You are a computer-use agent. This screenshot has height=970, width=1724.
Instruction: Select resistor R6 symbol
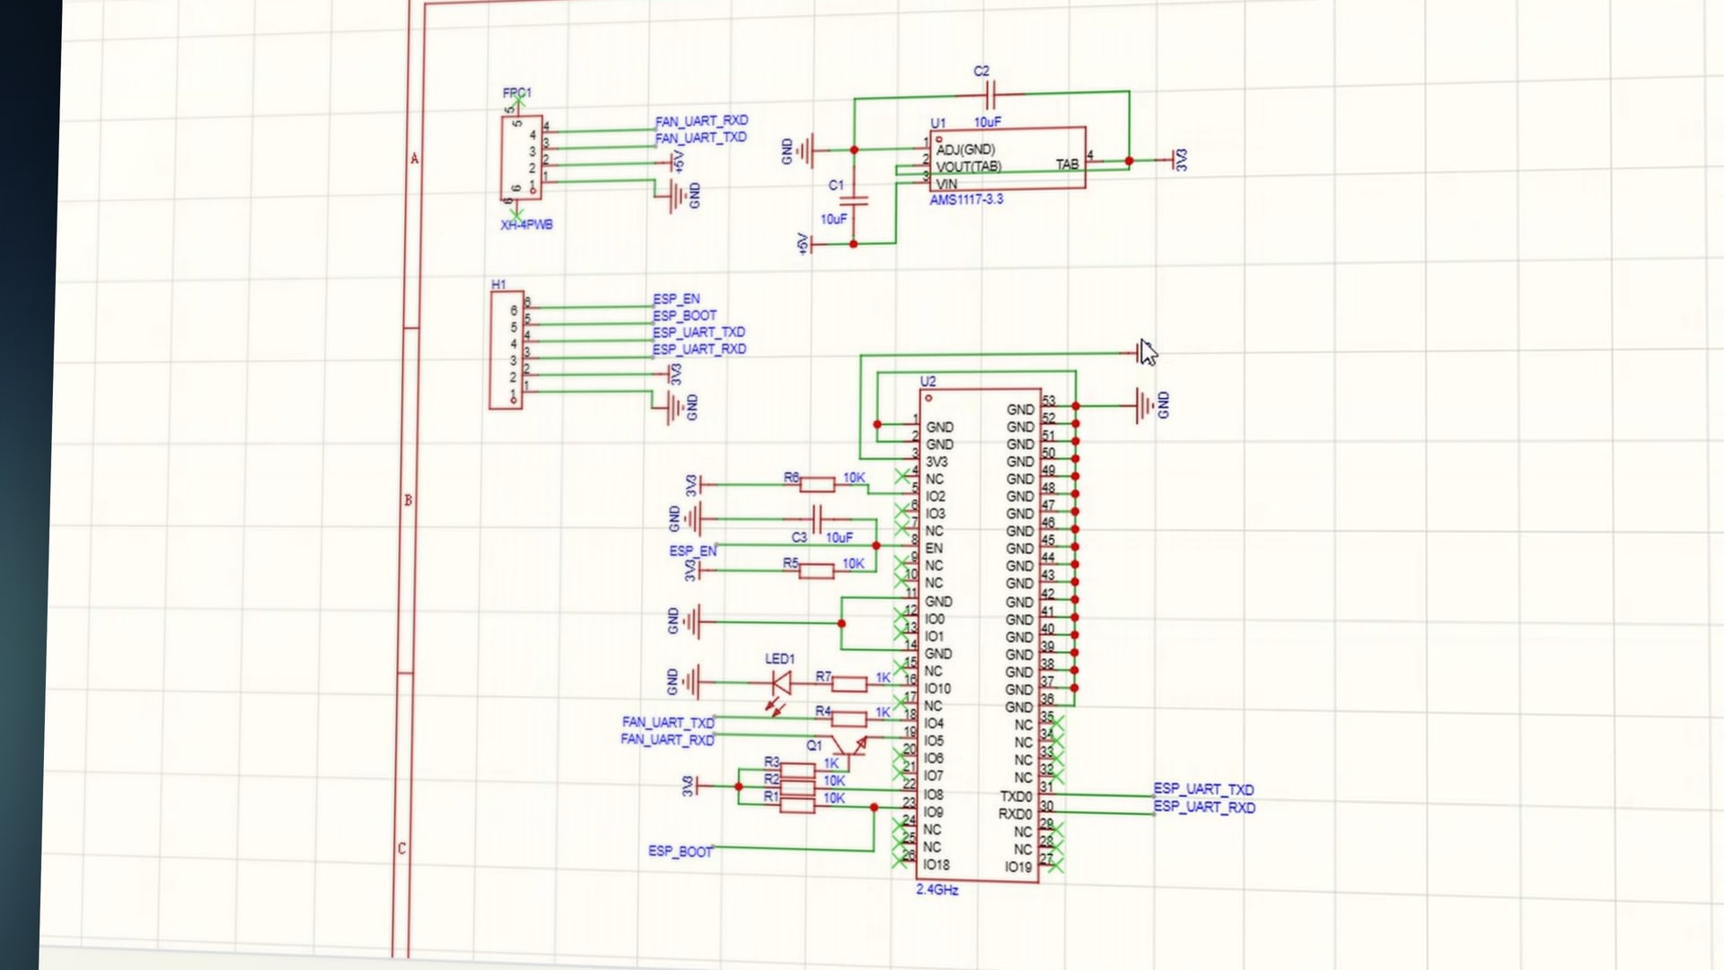click(x=816, y=486)
